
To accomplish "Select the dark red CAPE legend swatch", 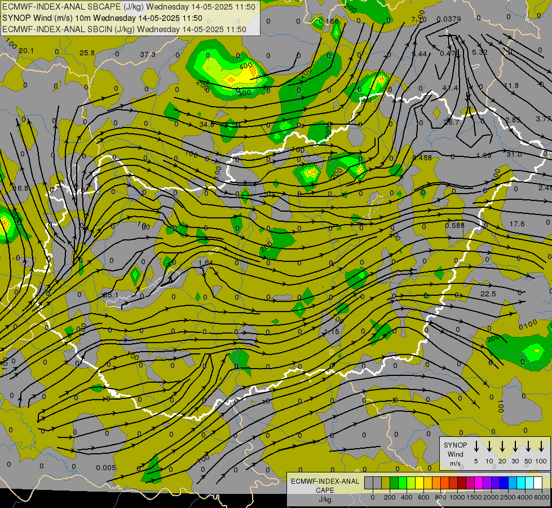I will [x=462, y=483].
